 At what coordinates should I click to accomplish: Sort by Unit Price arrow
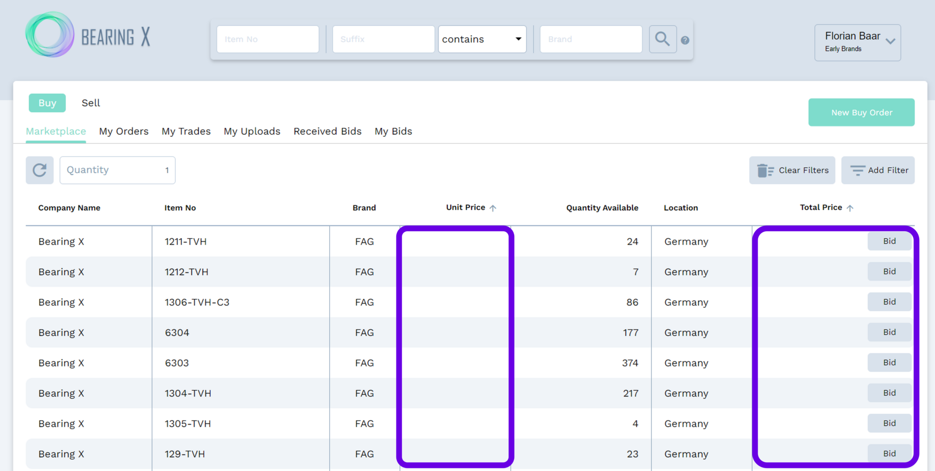[x=493, y=208]
